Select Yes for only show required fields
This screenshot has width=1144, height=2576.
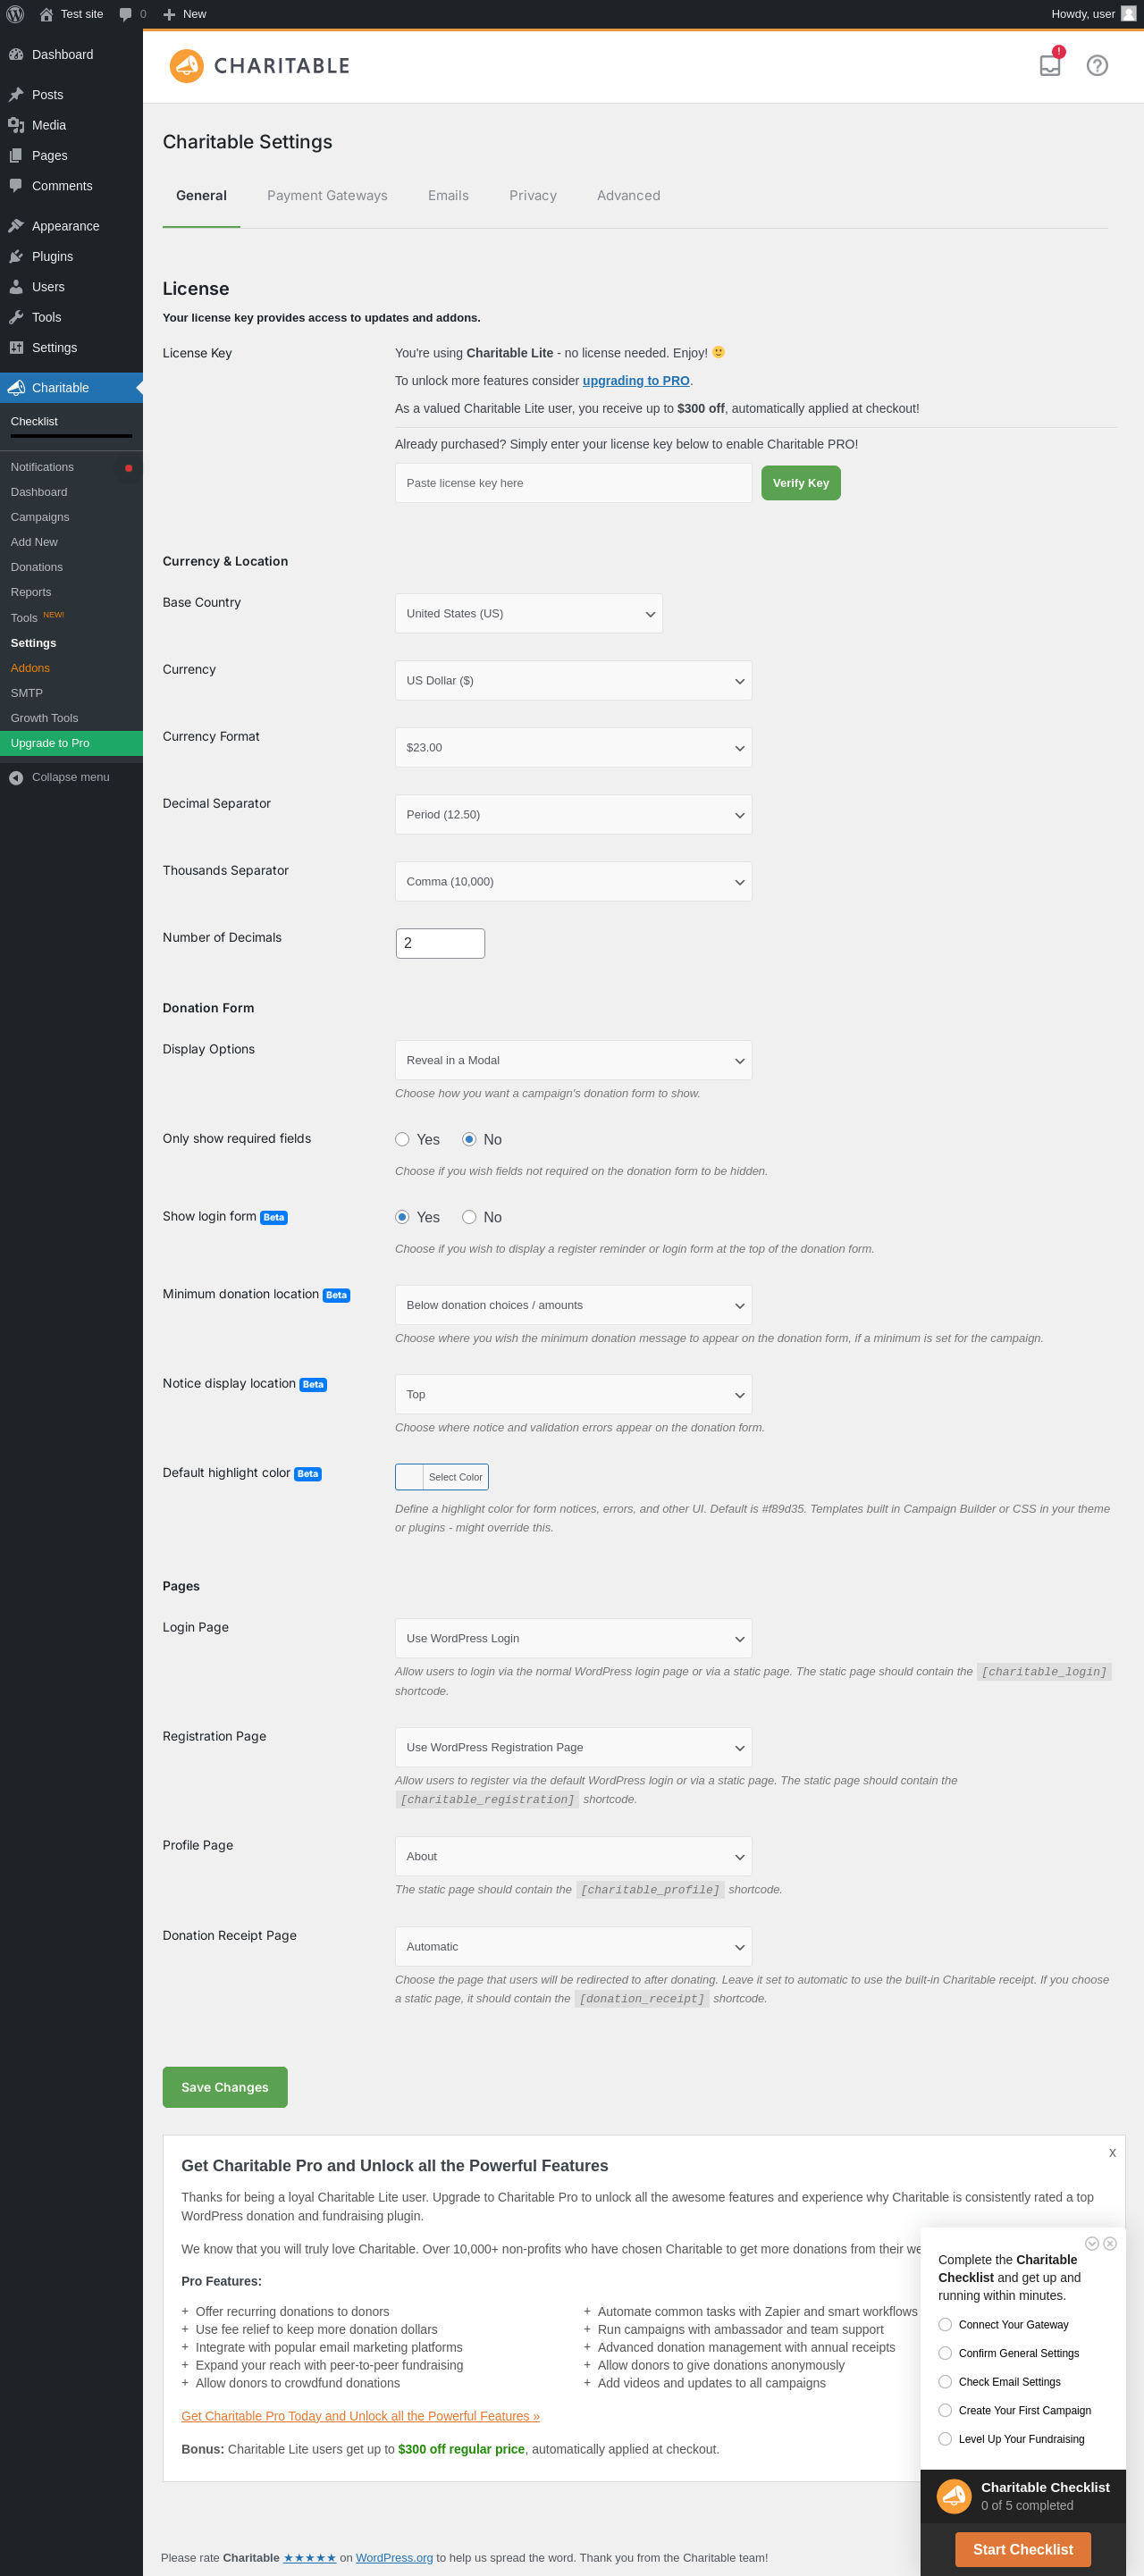point(402,1139)
